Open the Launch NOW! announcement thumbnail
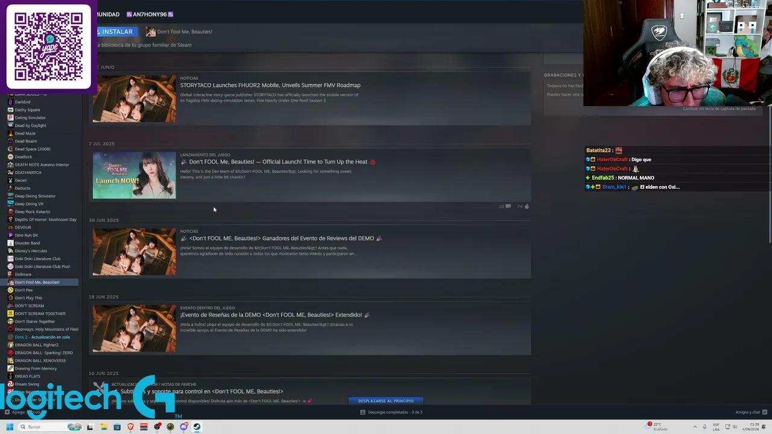Viewport: 772px width, 434px height. point(134,175)
